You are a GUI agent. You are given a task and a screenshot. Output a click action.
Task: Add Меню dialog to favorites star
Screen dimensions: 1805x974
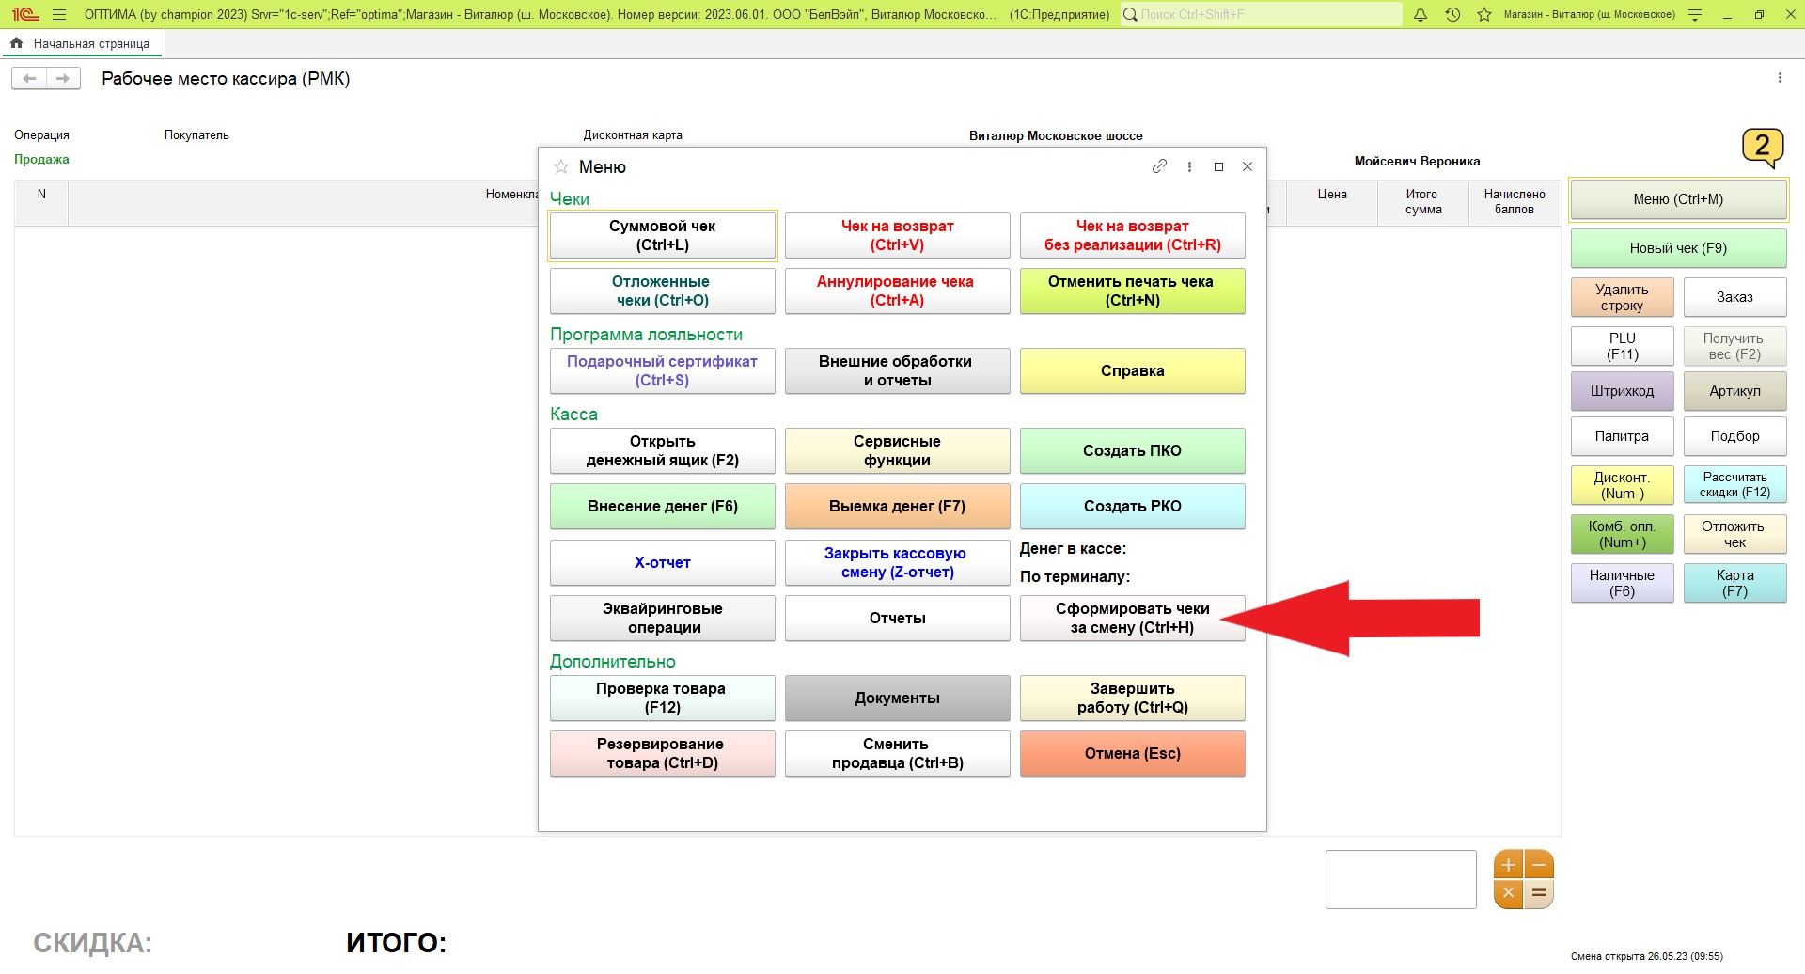pos(561,167)
